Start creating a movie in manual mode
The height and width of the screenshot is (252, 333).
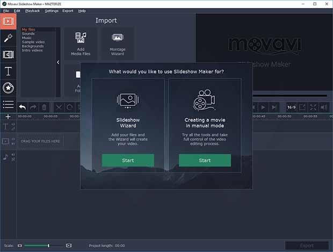click(205, 161)
